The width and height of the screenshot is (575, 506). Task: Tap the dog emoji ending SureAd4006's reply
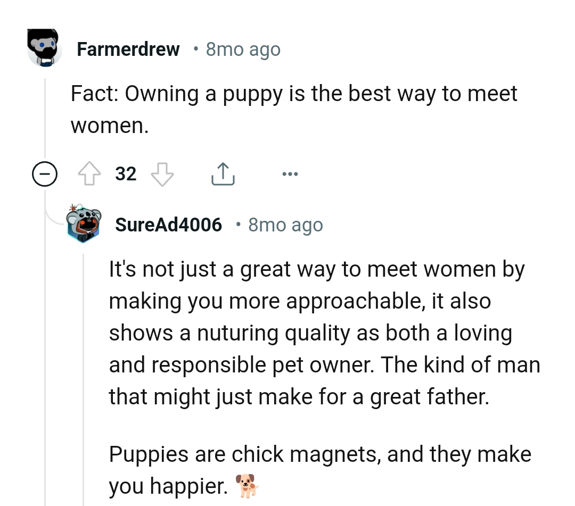248,485
